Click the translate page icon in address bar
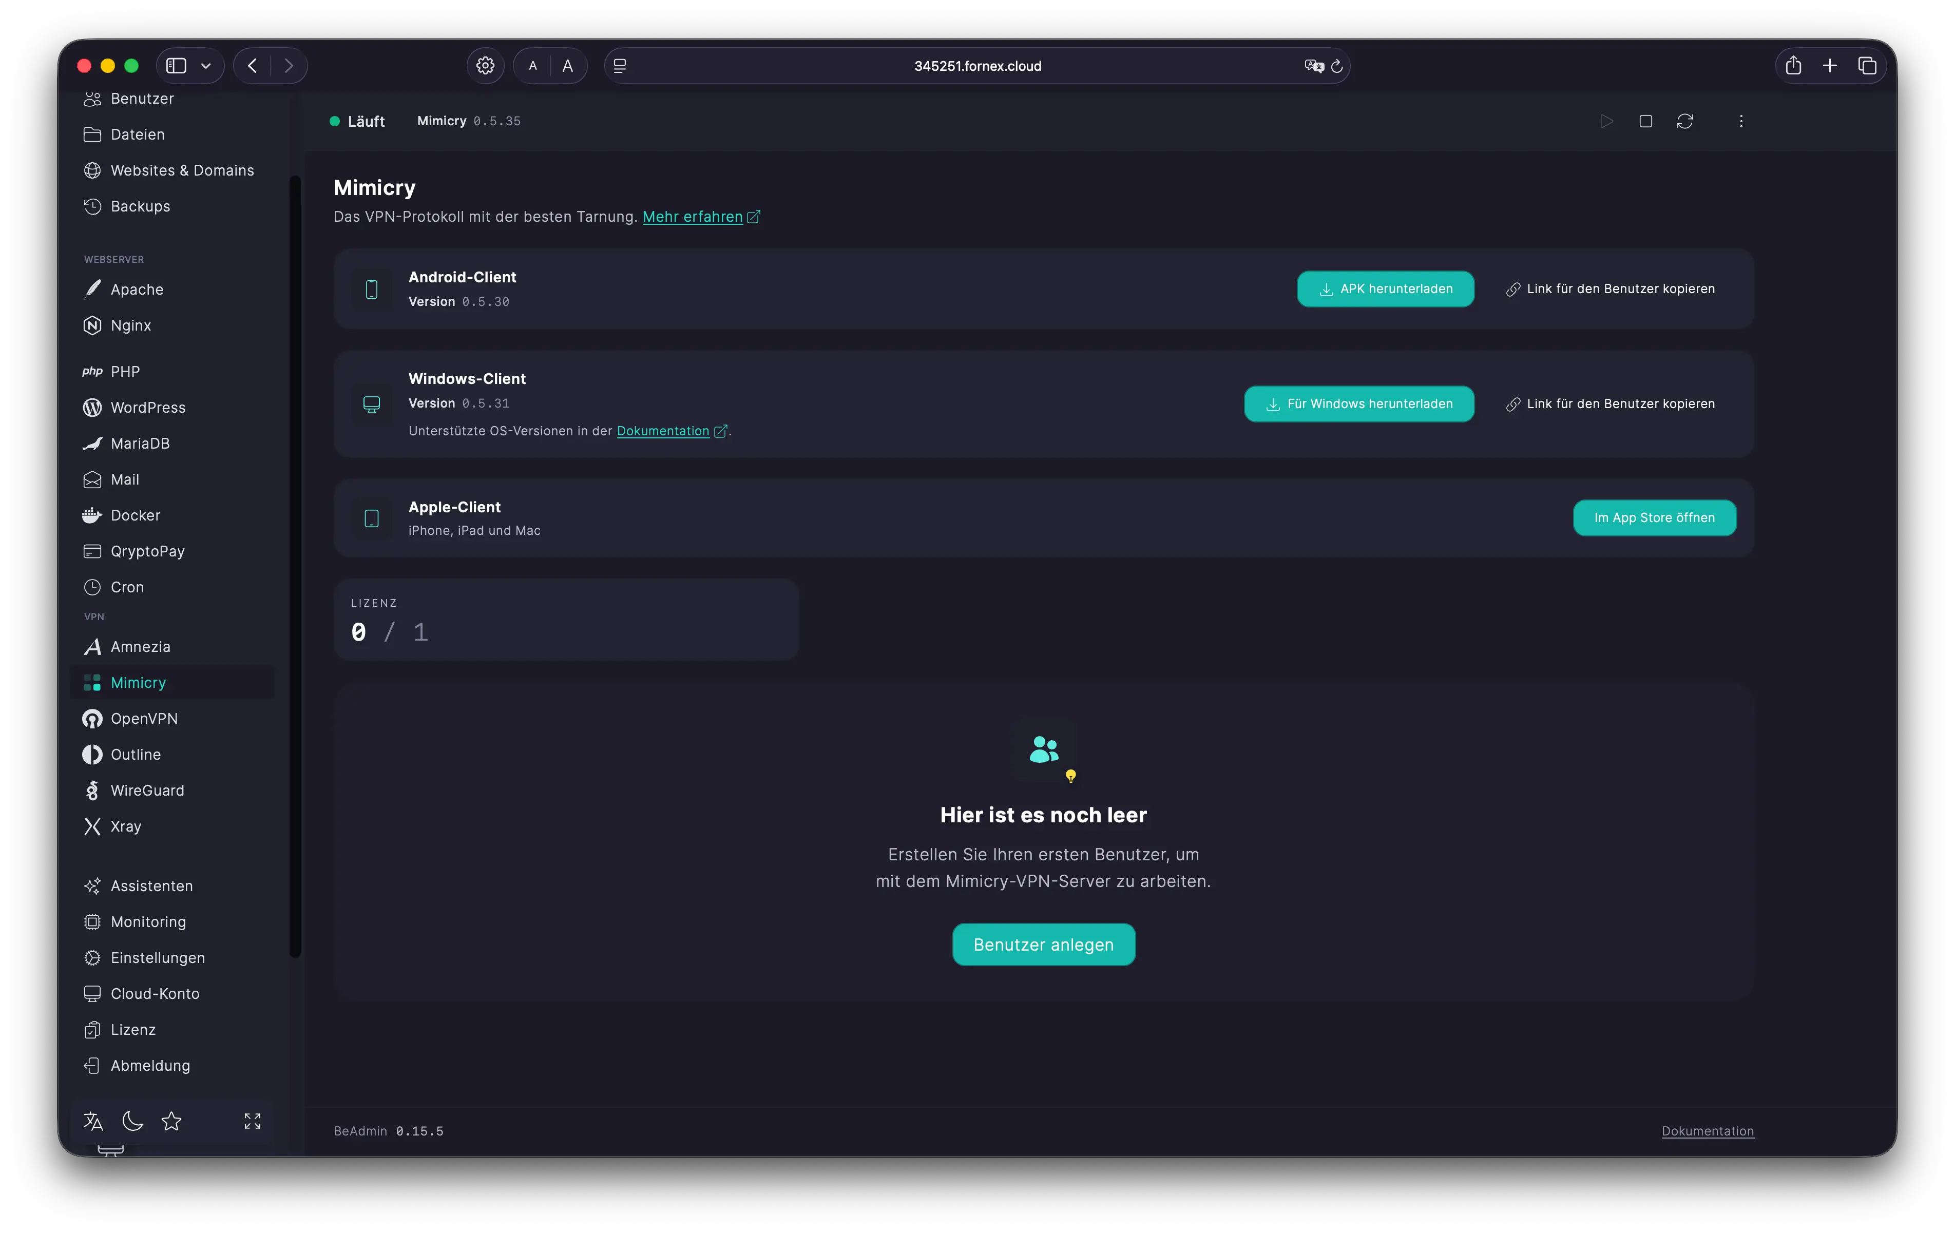Screen dimensions: 1955x1233 tap(1314, 66)
